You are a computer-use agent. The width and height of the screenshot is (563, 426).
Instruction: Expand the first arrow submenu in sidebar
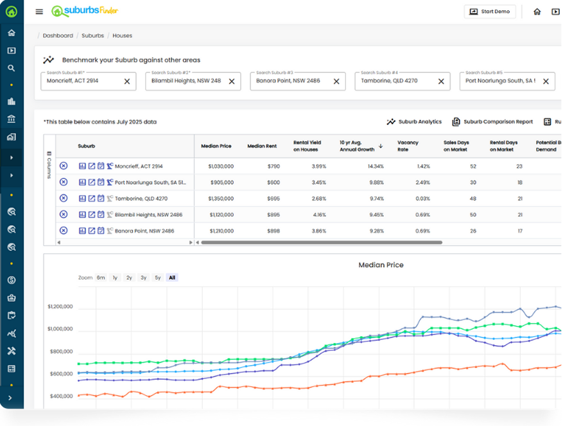[12, 157]
